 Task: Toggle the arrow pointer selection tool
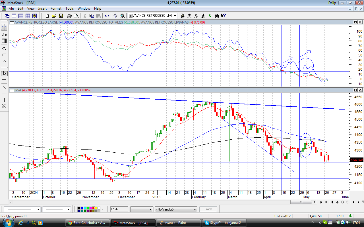coord(4,73)
